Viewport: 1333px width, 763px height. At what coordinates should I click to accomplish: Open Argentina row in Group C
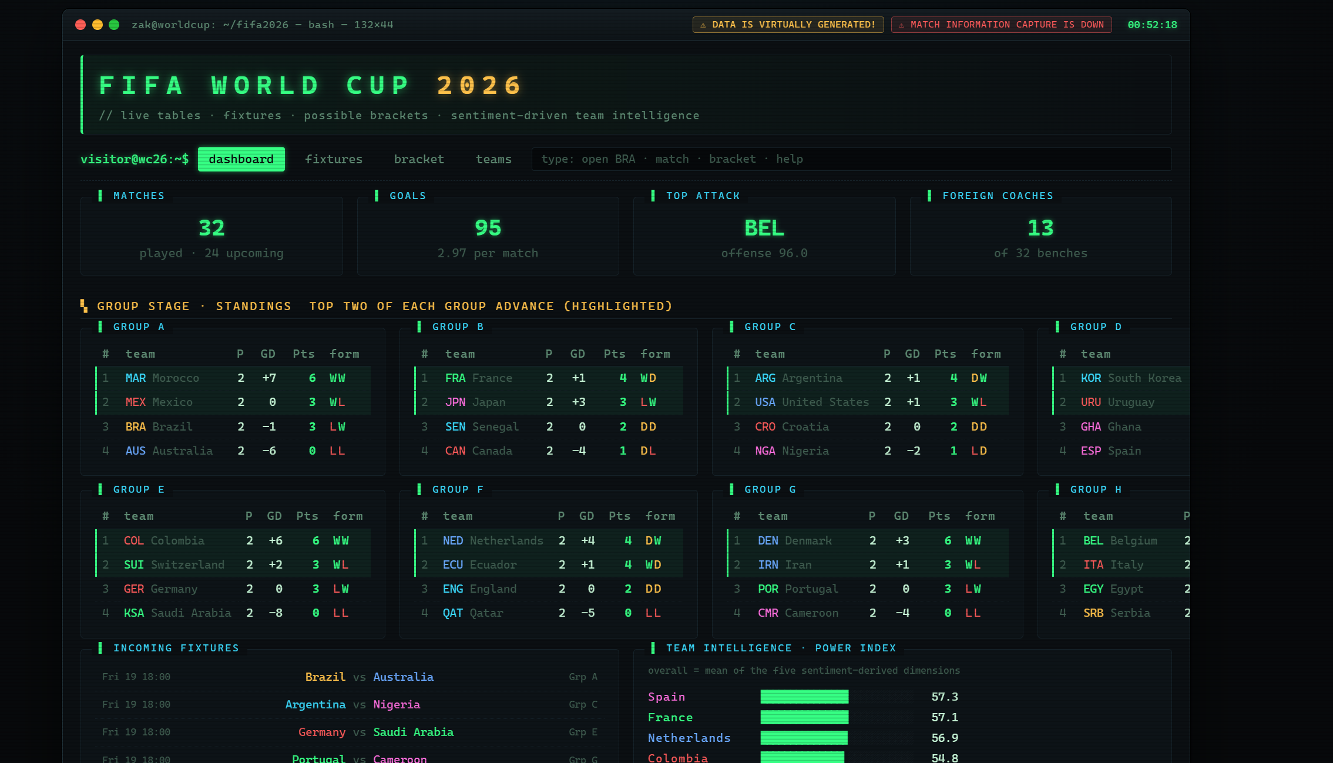pos(868,378)
